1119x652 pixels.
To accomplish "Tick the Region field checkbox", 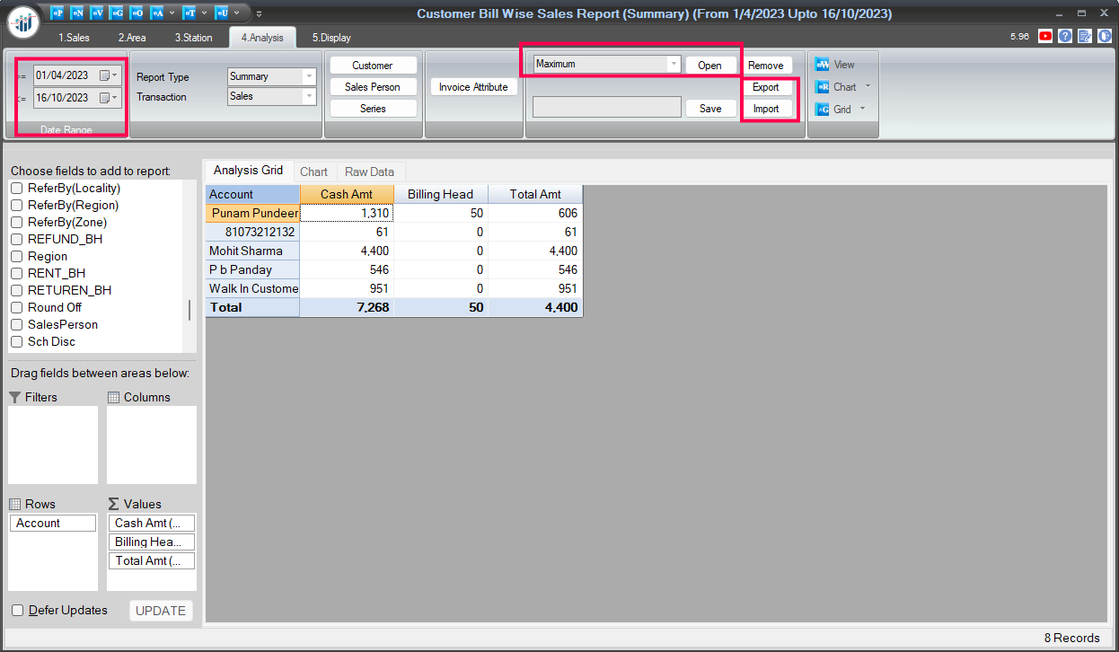I will pyautogui.click(x=16, y=257).
